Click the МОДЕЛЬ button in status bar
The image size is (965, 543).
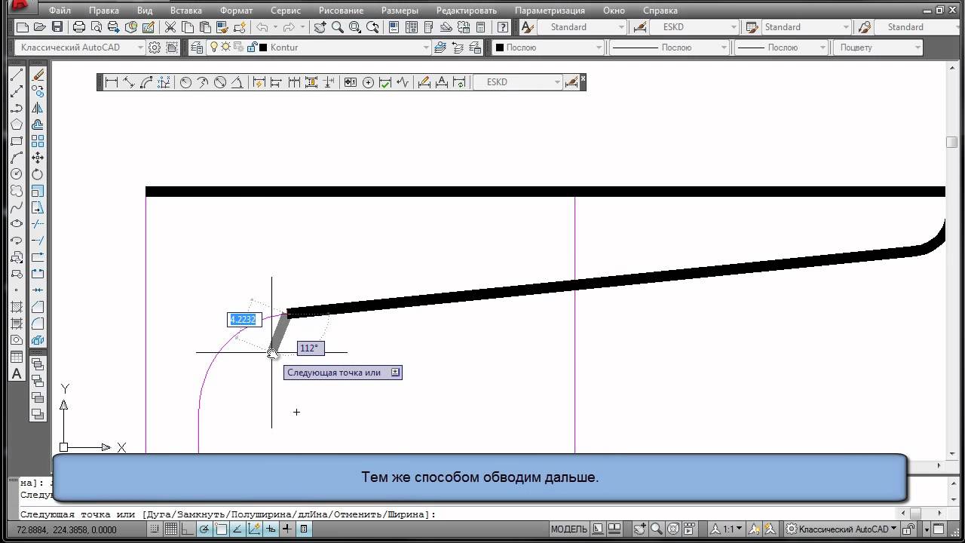[x=568, y=529]
